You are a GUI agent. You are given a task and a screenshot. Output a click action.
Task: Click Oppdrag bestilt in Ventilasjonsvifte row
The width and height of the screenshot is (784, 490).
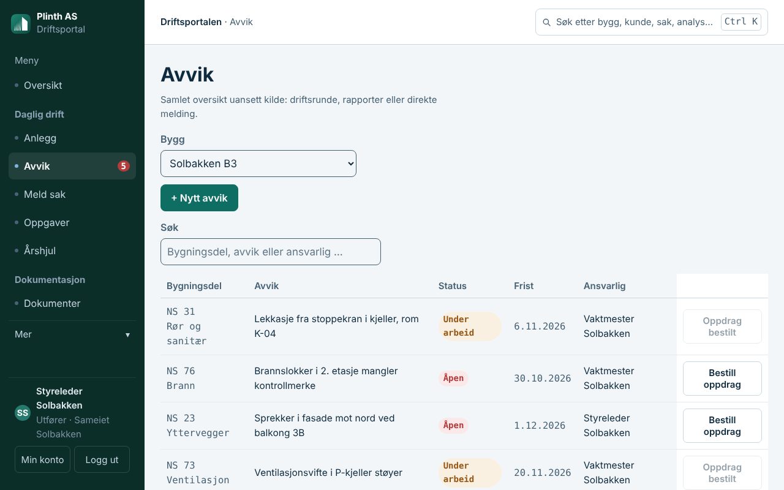[722, 473]
